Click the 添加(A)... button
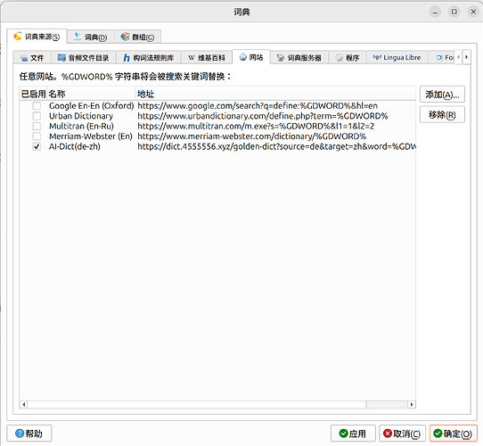Viewport: 483px width, 446px height. click(x=442, y=95)
